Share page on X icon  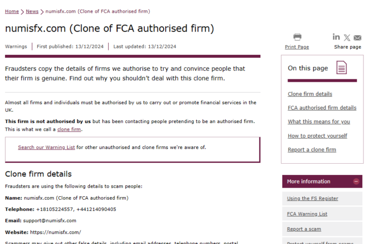347,38
